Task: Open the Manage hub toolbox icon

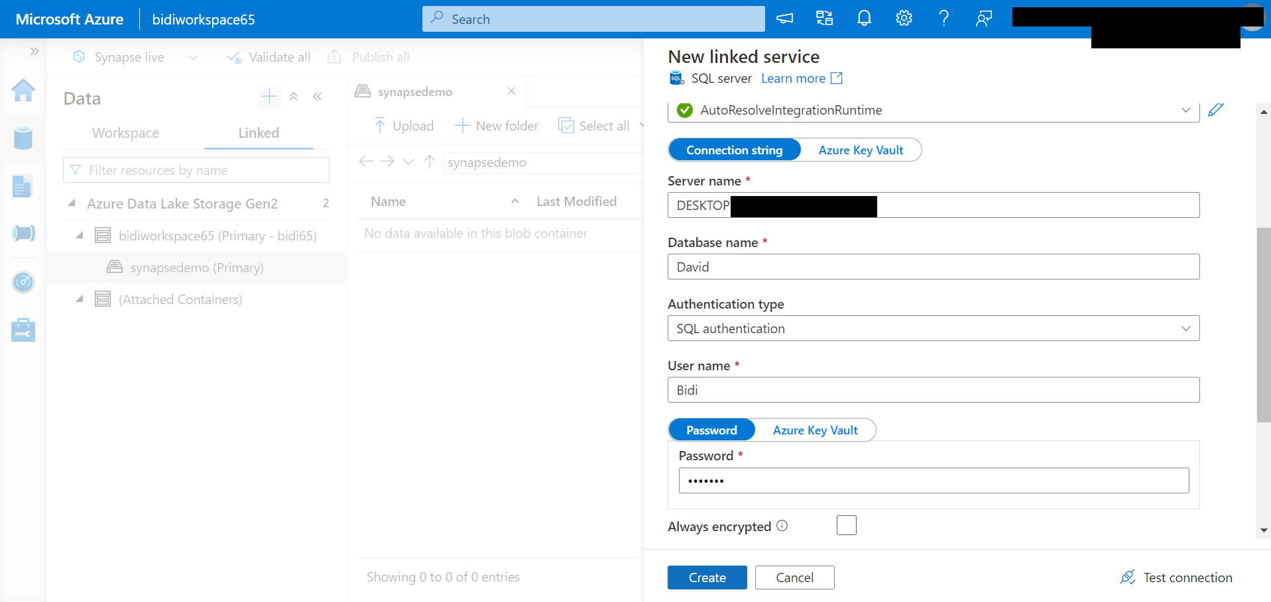Action: (x=23, y=329)
